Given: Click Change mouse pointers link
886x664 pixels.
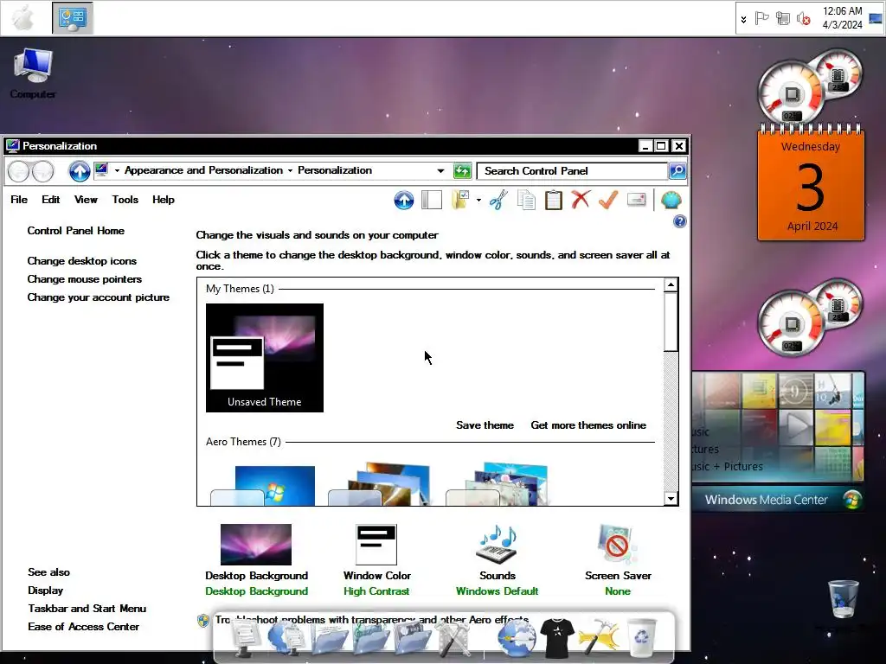Looking at the screenshot, I should pos(84,279).
